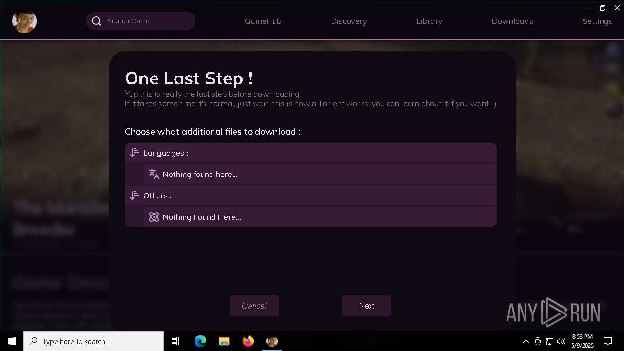Open the taskbar clock and date
The width and height of the screenshot is (624, 351).
click(x=583, y=341)
